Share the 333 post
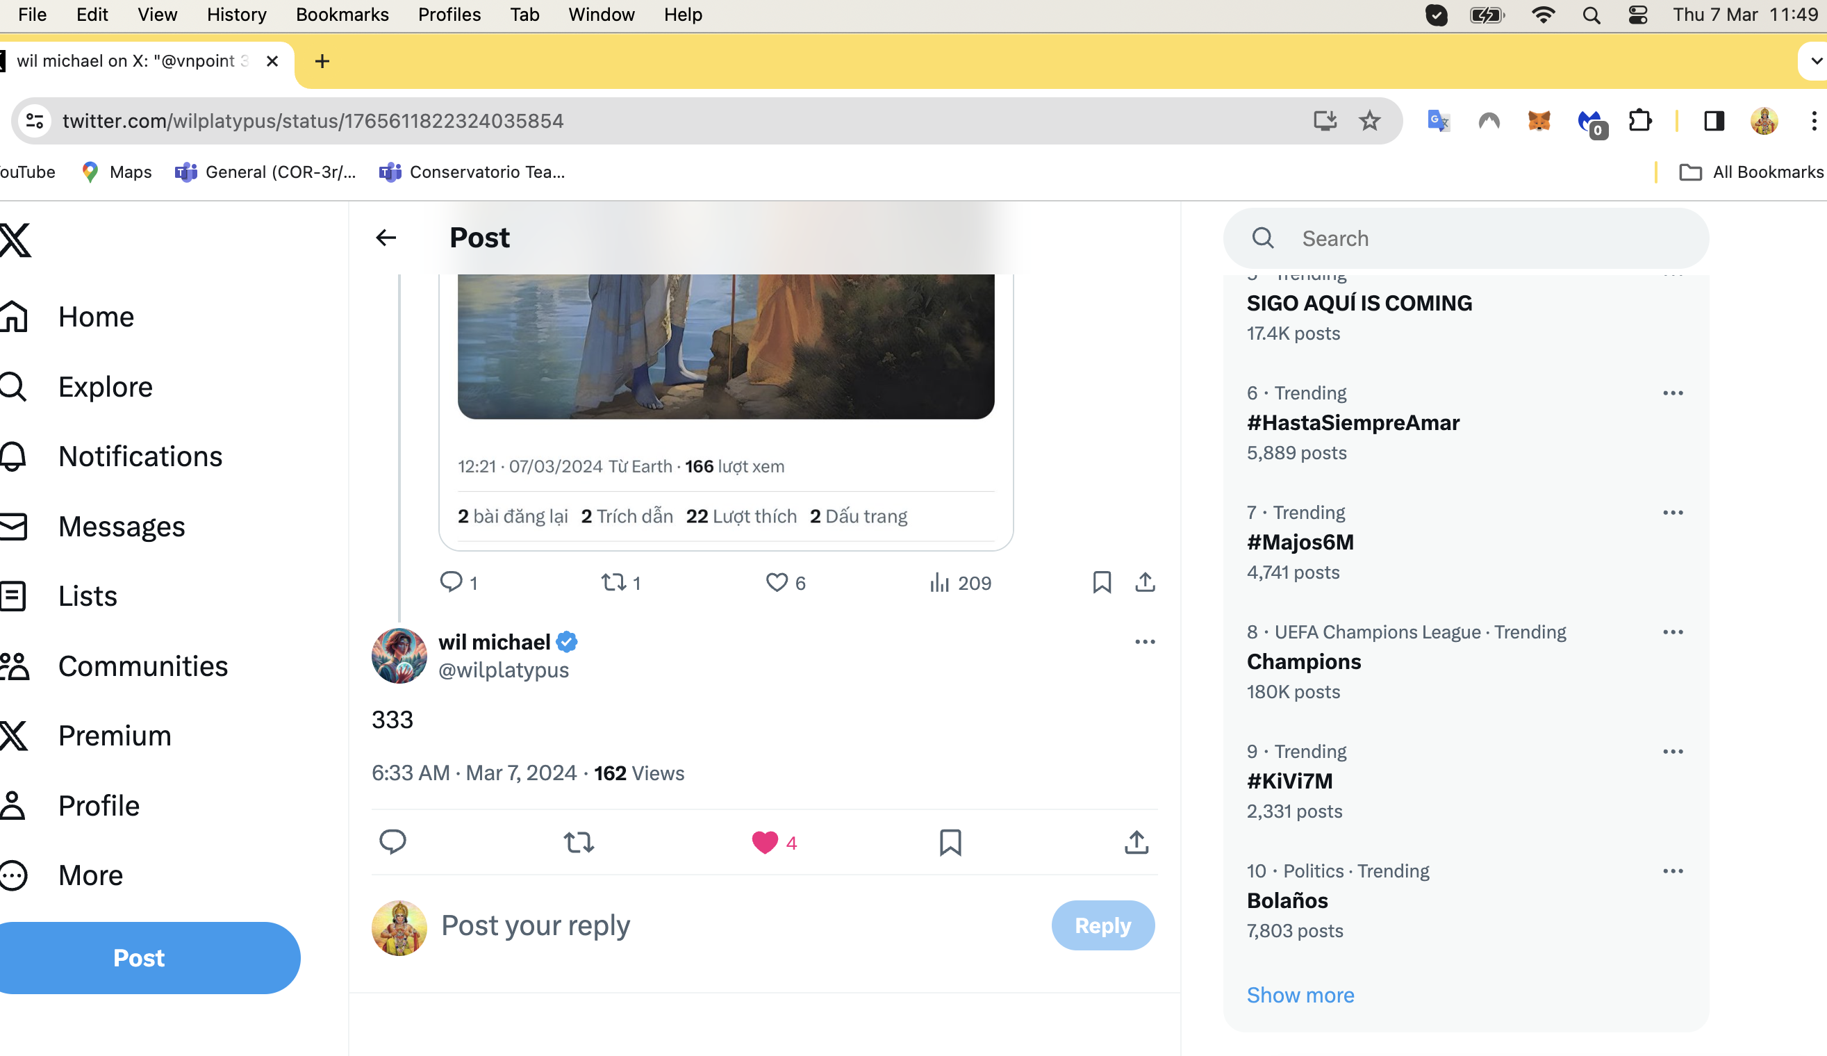Image resolution: width=1827 pixels, height=1056 pixels. point(1136,842)
